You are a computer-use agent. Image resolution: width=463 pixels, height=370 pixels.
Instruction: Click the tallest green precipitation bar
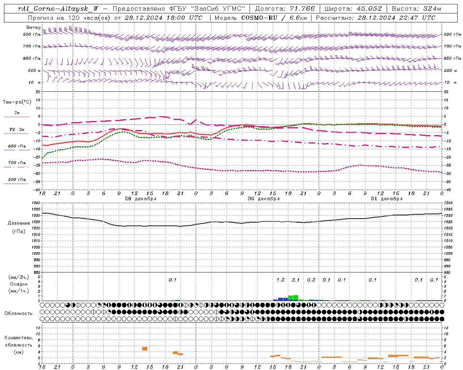(296, 298)
